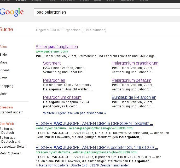
Task: Focus the search box containing 'pac pelargonien'
Action: [x=104, y=12]
